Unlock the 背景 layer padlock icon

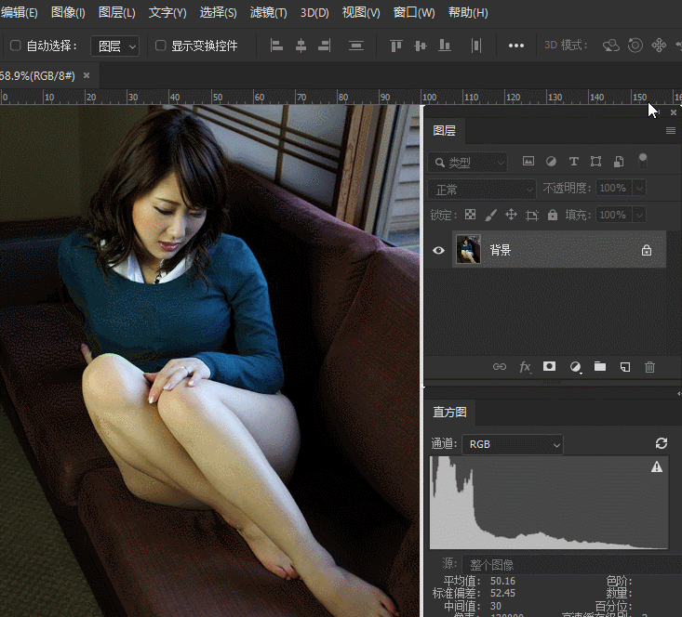tap(647, 250)
